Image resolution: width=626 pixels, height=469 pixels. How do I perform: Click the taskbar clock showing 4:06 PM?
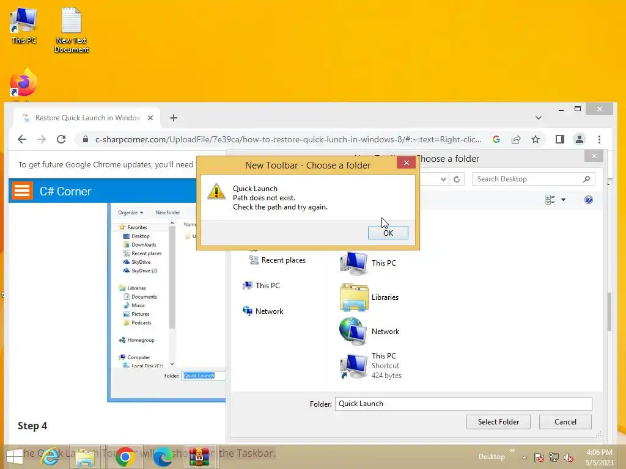599,457
